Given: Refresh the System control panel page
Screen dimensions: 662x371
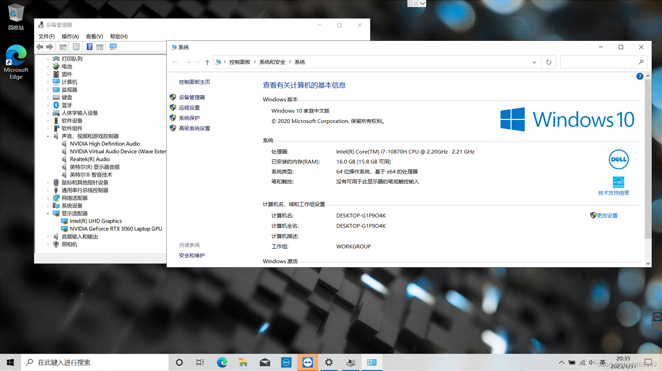Looking at the screenshot, I should pyautogui.click(x=549, y=62).
